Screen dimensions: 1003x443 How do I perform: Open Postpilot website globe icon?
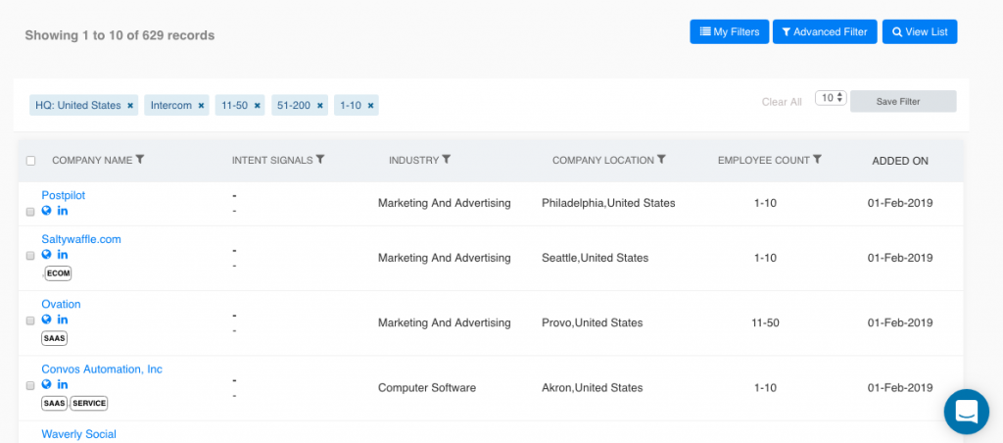coord(46,211)
